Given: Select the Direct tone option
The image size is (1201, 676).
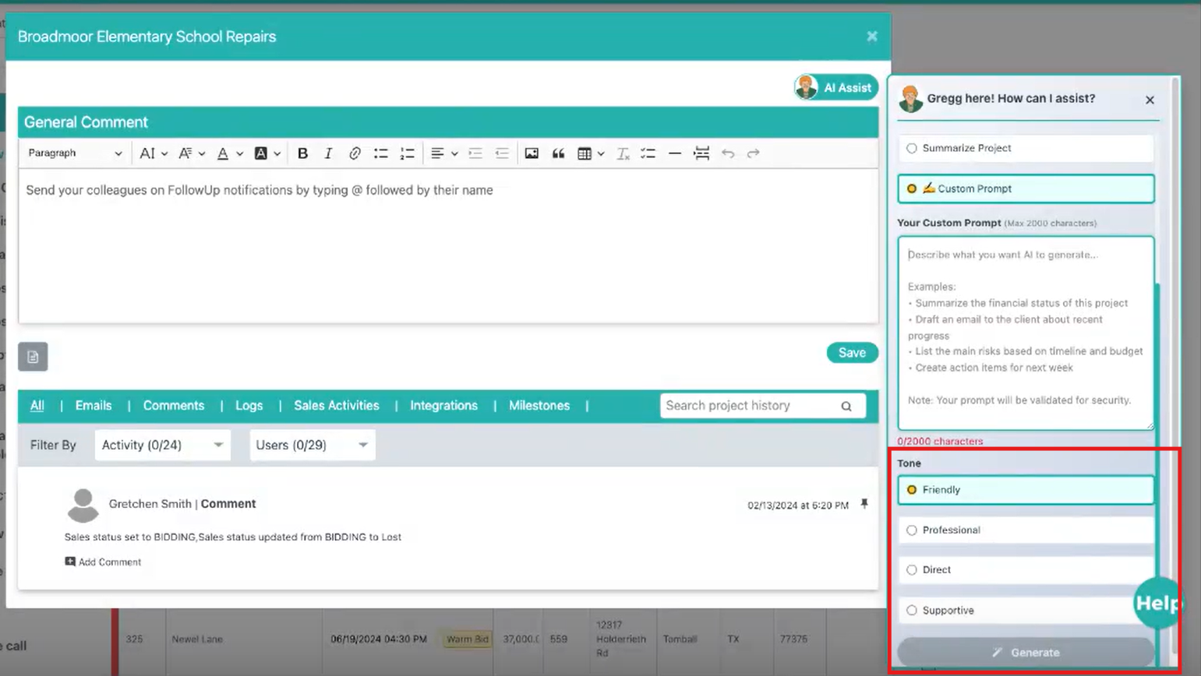Looking at the screenshot, I should tap(912, 570).
